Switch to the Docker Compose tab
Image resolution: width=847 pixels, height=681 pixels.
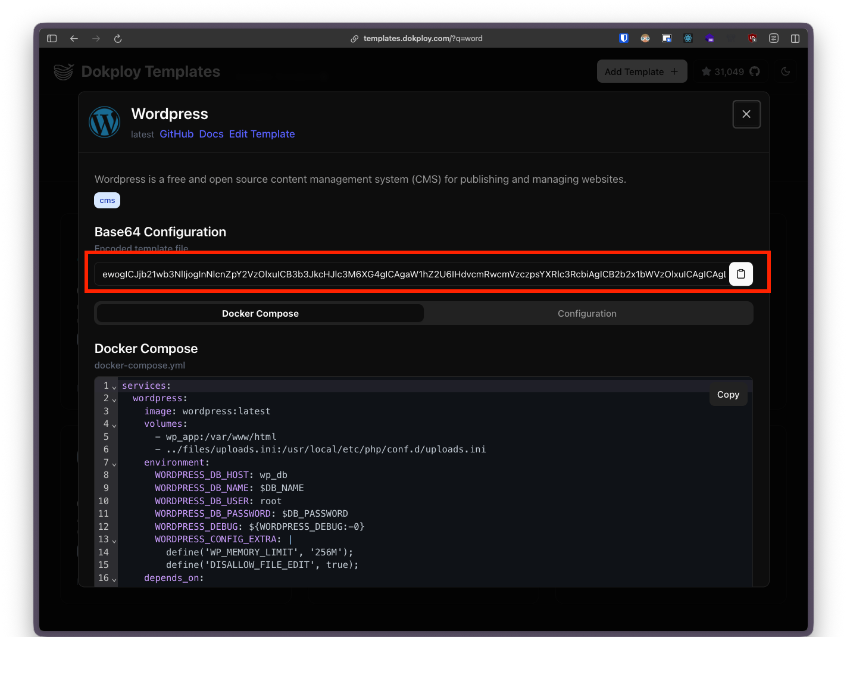(x=260, y=314)
